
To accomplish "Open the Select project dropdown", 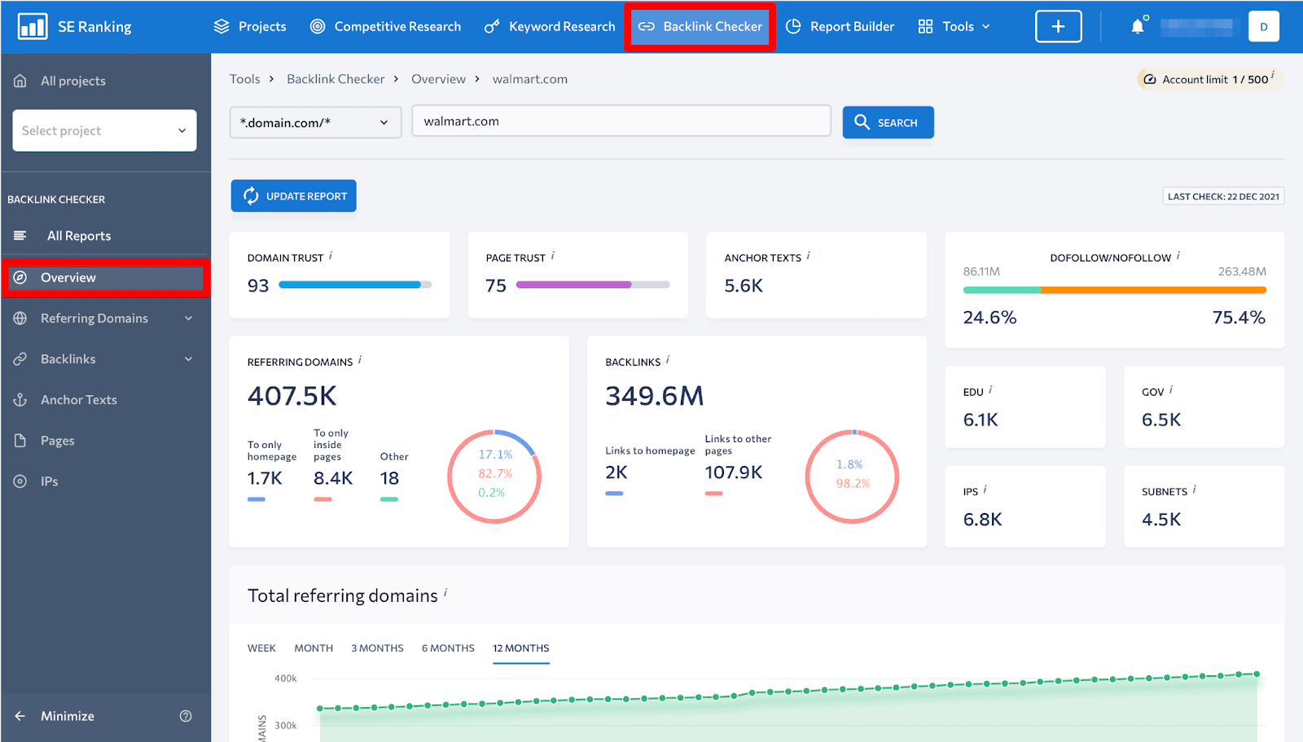I will pyautogui.click(x=104, y=130).
